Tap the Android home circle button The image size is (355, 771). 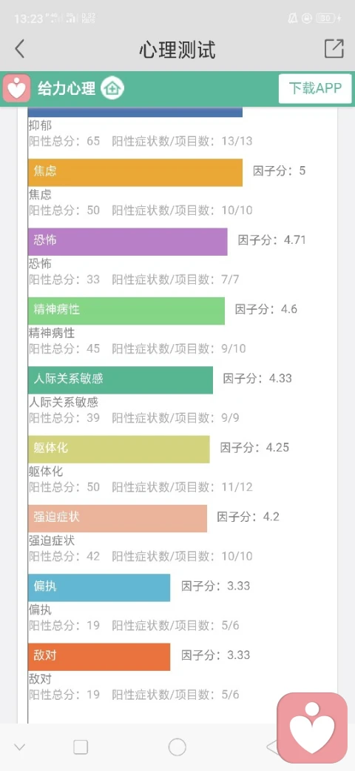(177, 747)
